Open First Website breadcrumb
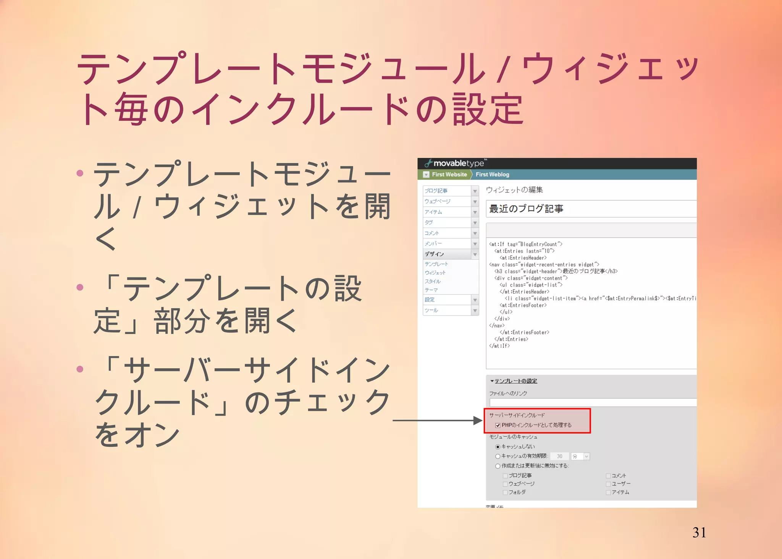Image resolution: width=782 pixels, height=559 pixels. pos(449,175)
